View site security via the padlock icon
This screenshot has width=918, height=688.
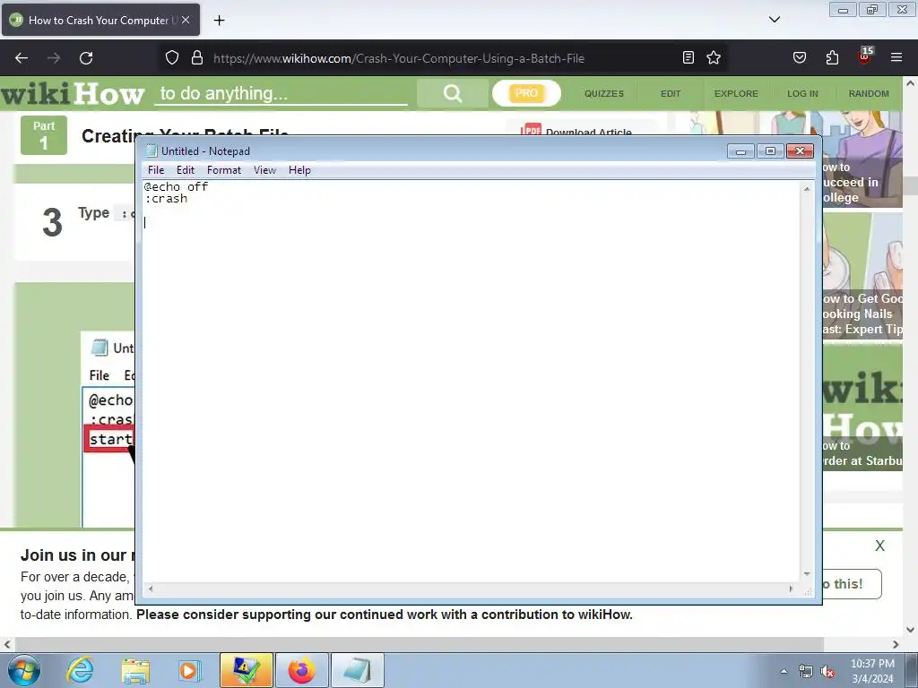click(x=197, y=58)
